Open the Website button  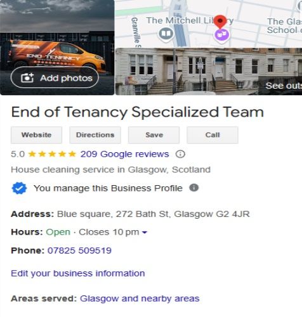36,135
